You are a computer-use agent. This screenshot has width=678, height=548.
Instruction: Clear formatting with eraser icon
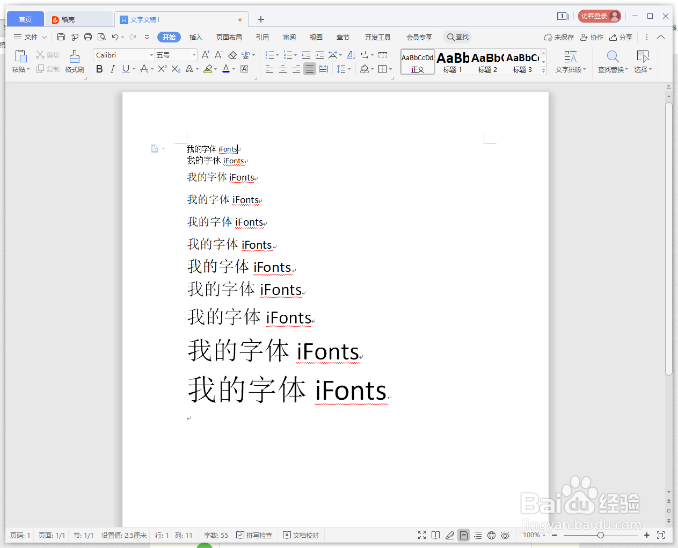coord(232,55)
